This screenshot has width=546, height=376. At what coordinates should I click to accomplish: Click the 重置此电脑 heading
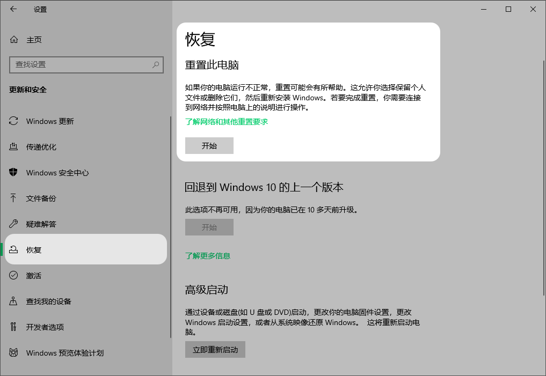pyautogui.click(x=212, y=65)
